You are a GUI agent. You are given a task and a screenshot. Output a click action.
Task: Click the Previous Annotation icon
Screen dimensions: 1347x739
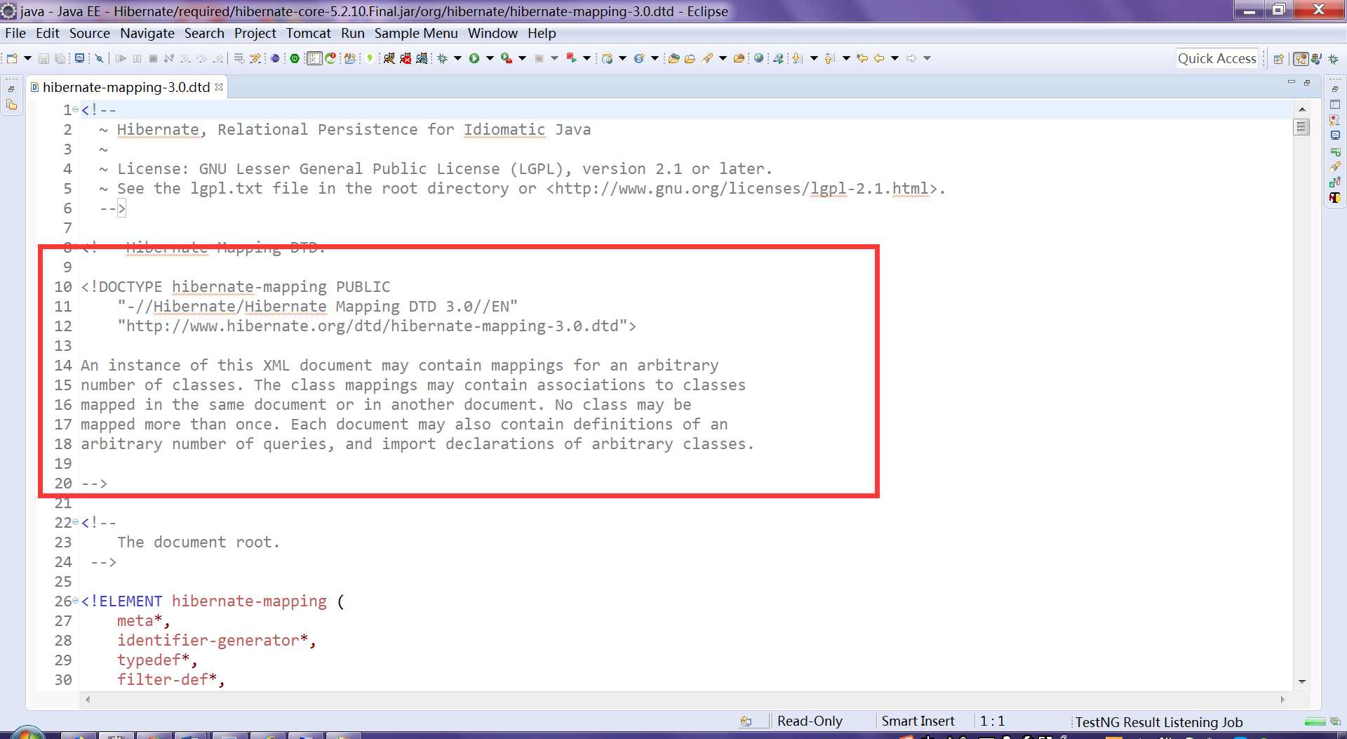pyautogui.click(x=830, y=58)
